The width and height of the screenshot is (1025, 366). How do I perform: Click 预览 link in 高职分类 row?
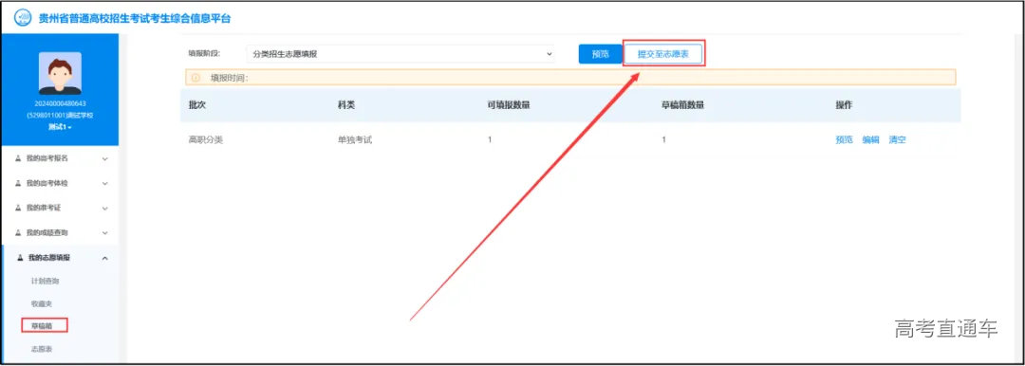click(844, 140)
